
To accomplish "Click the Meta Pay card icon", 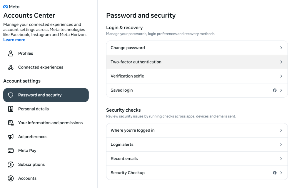I will (x=11, y=150).
